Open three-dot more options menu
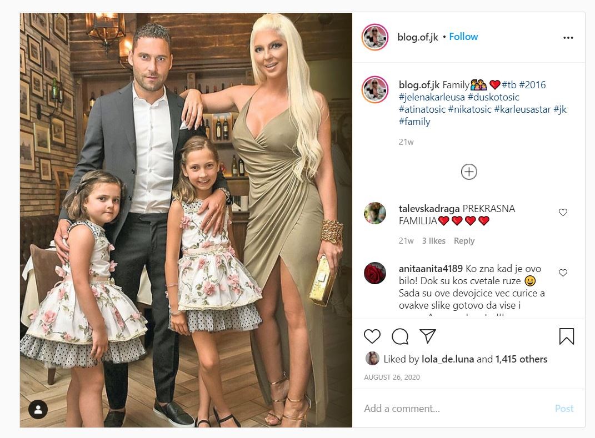 tap(568, 38)
